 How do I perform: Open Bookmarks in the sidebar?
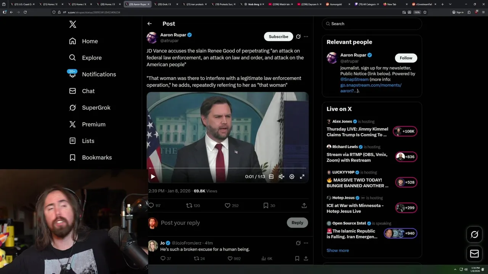(x=96, y=158)
